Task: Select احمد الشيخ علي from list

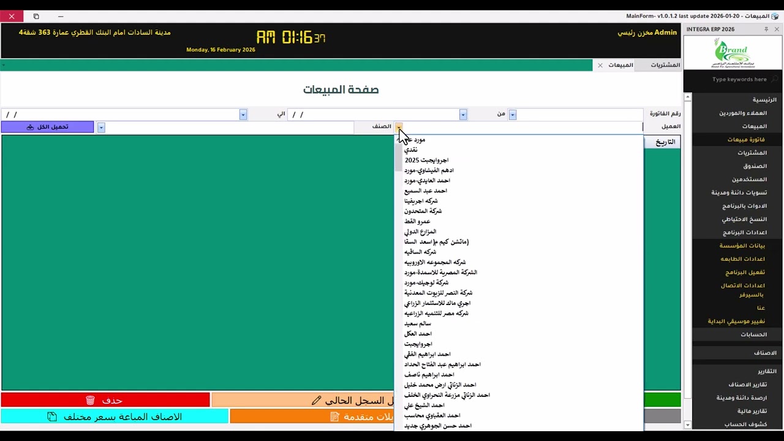Action: point(424,405)
